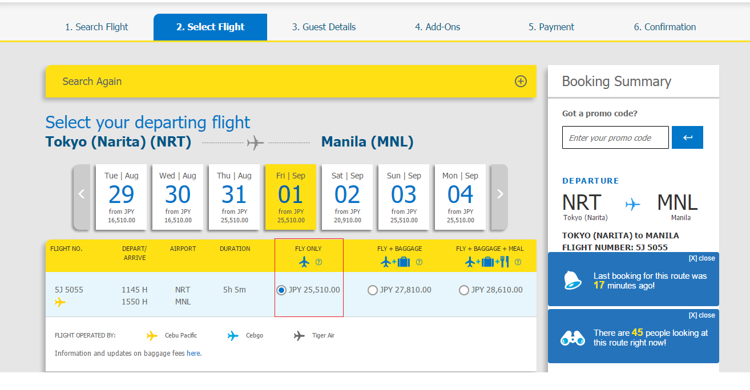The image size is (750, 390).
Task: Click the promo code input field
Action: (x=615, y=137)
